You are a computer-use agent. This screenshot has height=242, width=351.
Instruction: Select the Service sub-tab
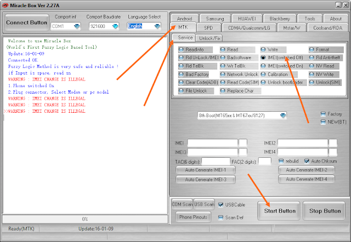click(x=185, y=38)
